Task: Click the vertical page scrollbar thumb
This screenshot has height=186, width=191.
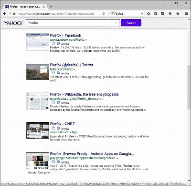Action: point(189,87)
